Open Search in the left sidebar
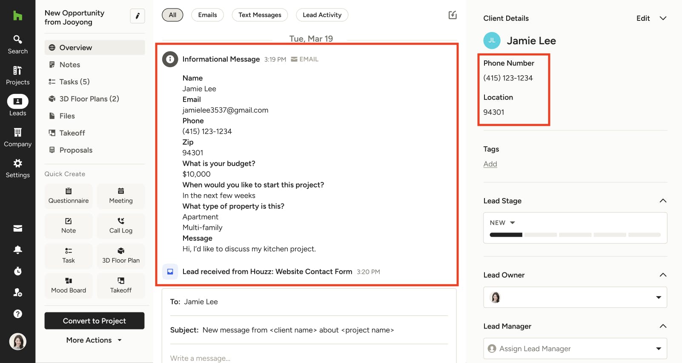The image size is (682, 363). click(17, 44)
